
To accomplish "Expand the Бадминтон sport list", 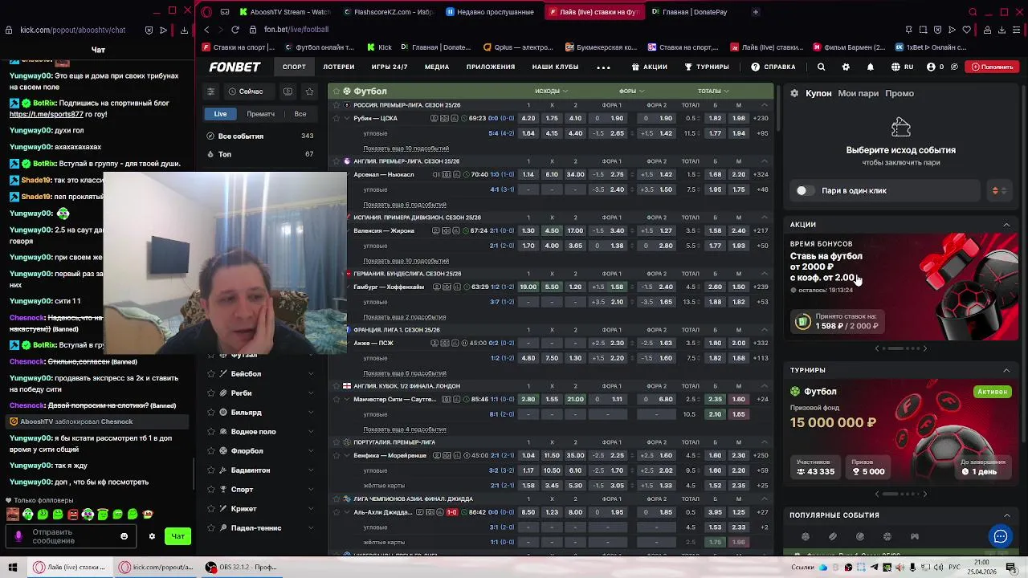I will coord(311,470).
